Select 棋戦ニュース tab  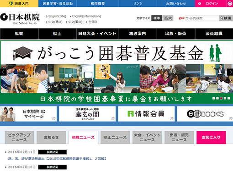click(x=83, y=137)
